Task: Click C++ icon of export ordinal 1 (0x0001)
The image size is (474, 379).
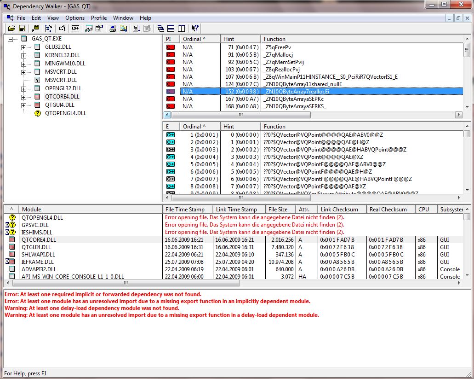Action: (x=171, y=135)
